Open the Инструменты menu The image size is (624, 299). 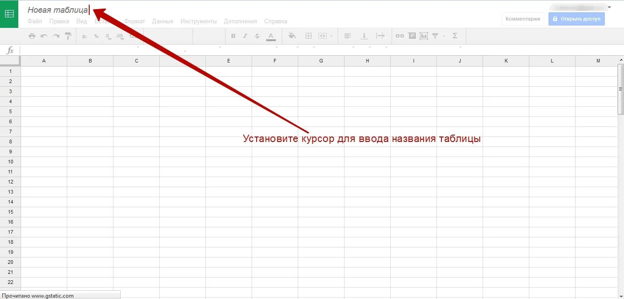199,21
